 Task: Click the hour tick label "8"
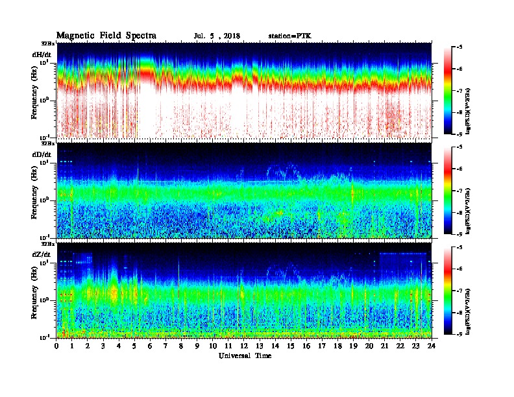181,346
